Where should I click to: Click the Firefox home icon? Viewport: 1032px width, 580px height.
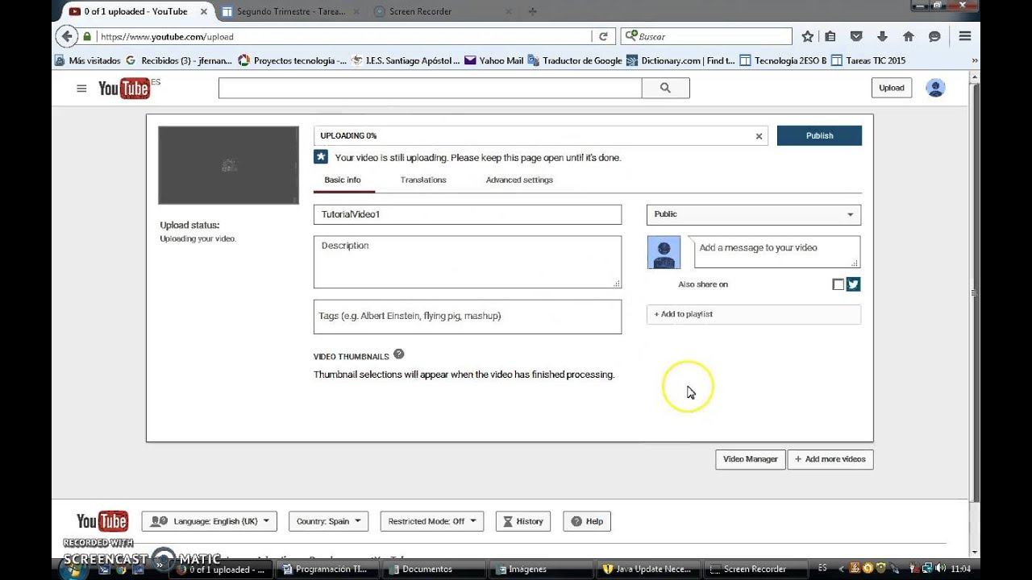909,36
